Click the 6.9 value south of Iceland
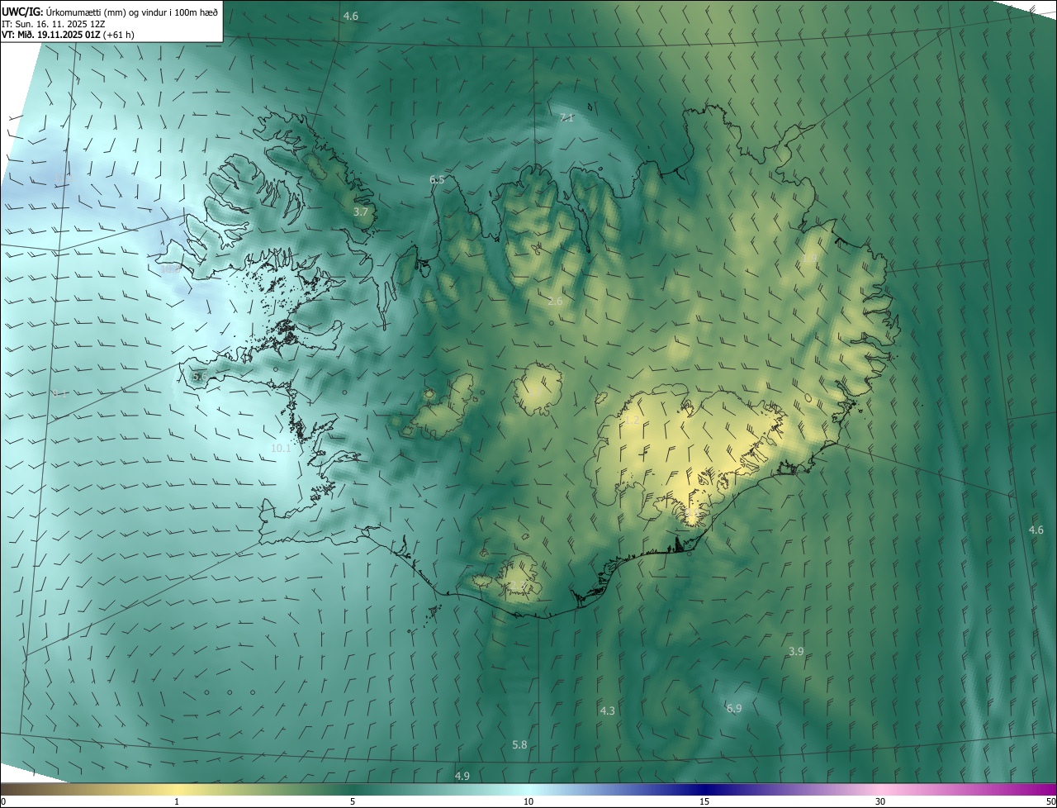 pyautogui.click(x=734, y=709)
